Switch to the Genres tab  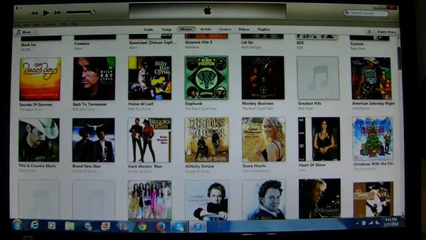[x=225, y=29]
